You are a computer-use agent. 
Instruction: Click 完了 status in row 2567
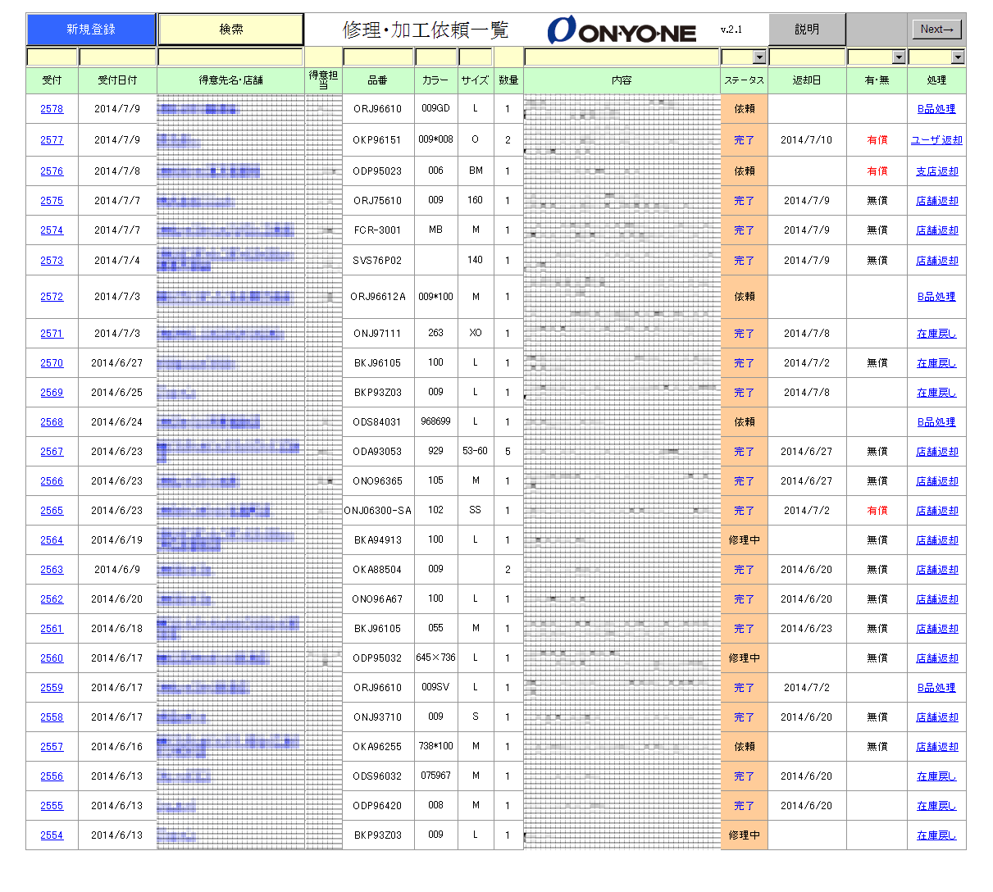744,452
